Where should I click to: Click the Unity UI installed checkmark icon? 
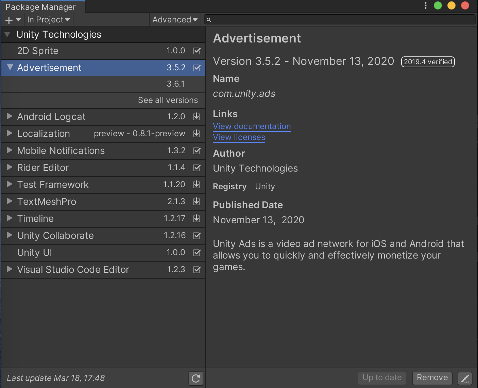pyautogui.click(x=197, y=252)
